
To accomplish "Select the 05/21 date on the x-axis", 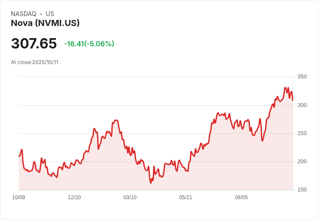I will 186,197.
